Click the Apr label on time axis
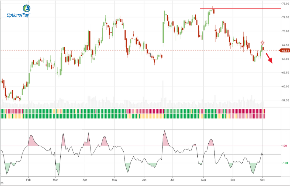290x186 pixels. 85,180
